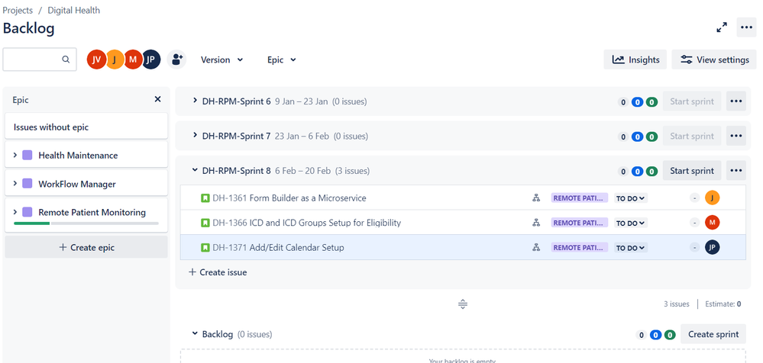Collapse the Backlog section
This screenshot has width=763, height=363.
coord(195,334)
